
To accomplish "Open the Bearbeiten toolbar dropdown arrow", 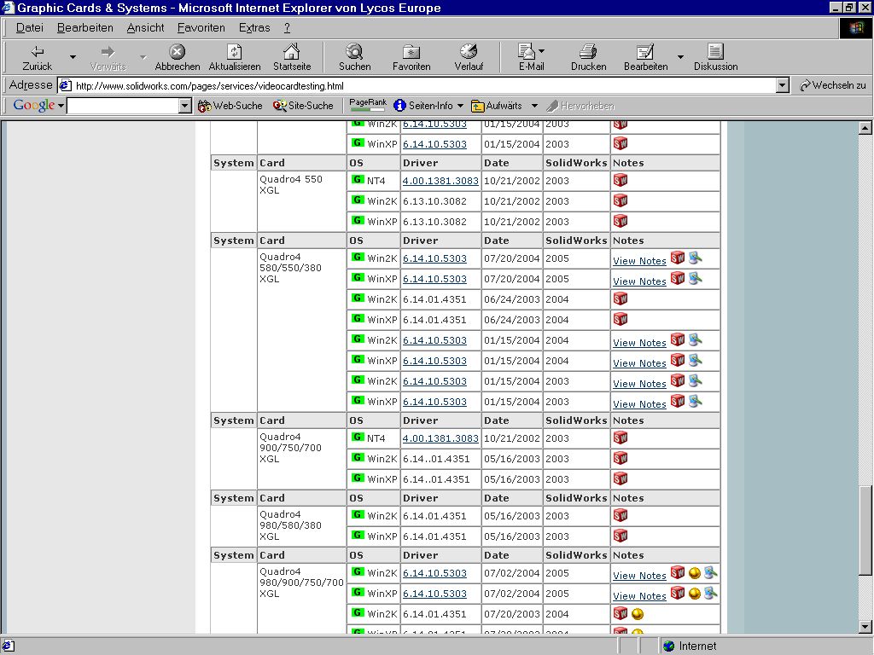I will click(680, 57).
